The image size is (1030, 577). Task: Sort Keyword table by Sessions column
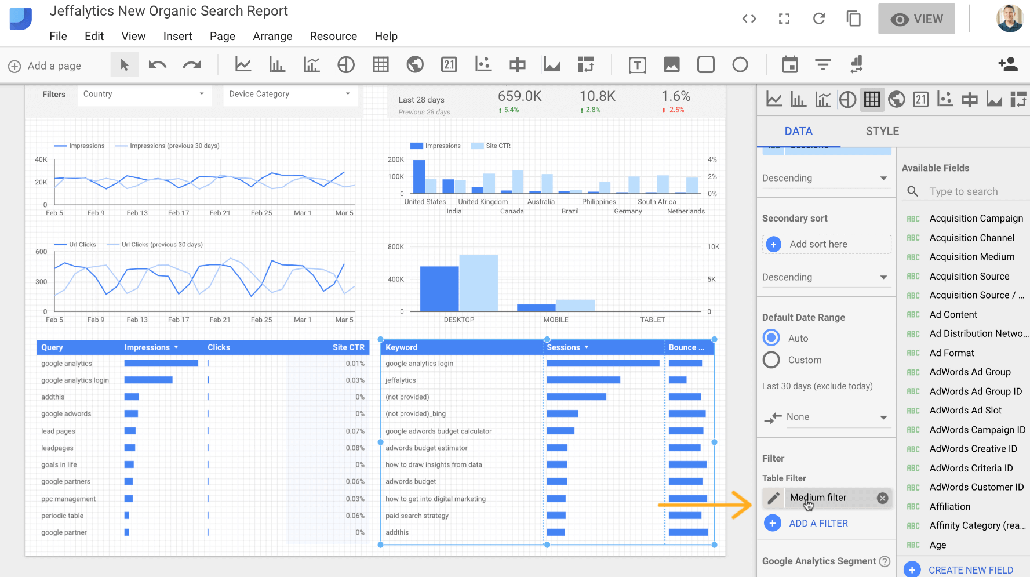point(568,347)
